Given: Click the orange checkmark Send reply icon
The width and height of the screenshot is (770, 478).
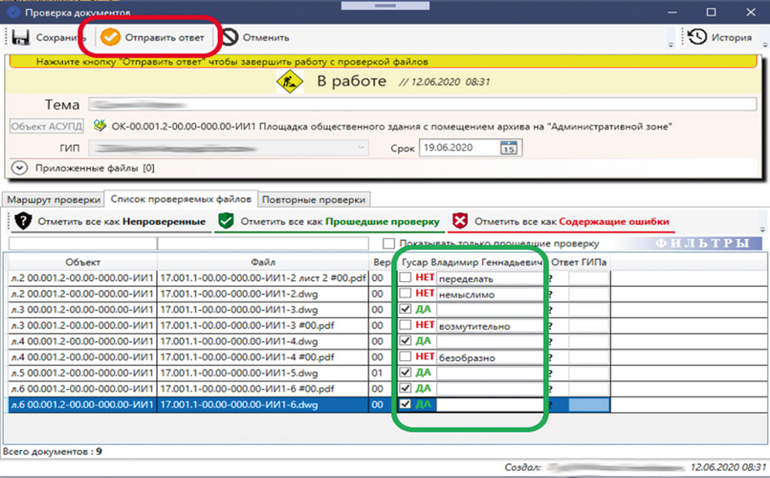Looking at the screenshot, I should [x=111, y=37].
